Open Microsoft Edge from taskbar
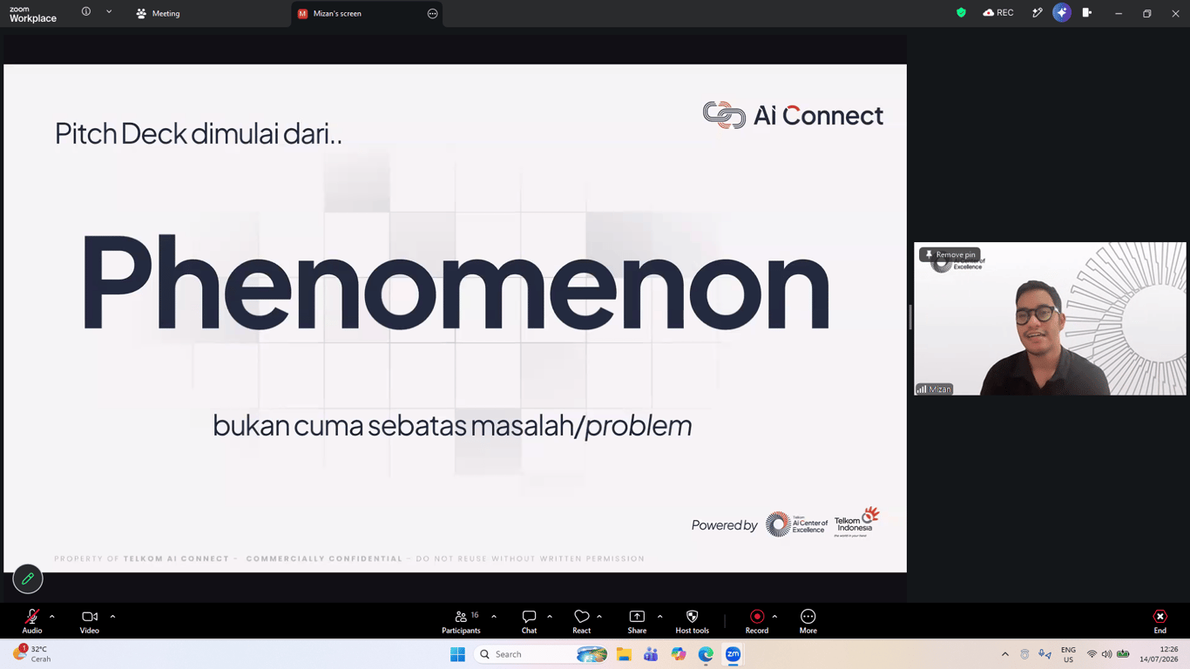Screen dimensions: 1190x669 (x=706, y=654)
